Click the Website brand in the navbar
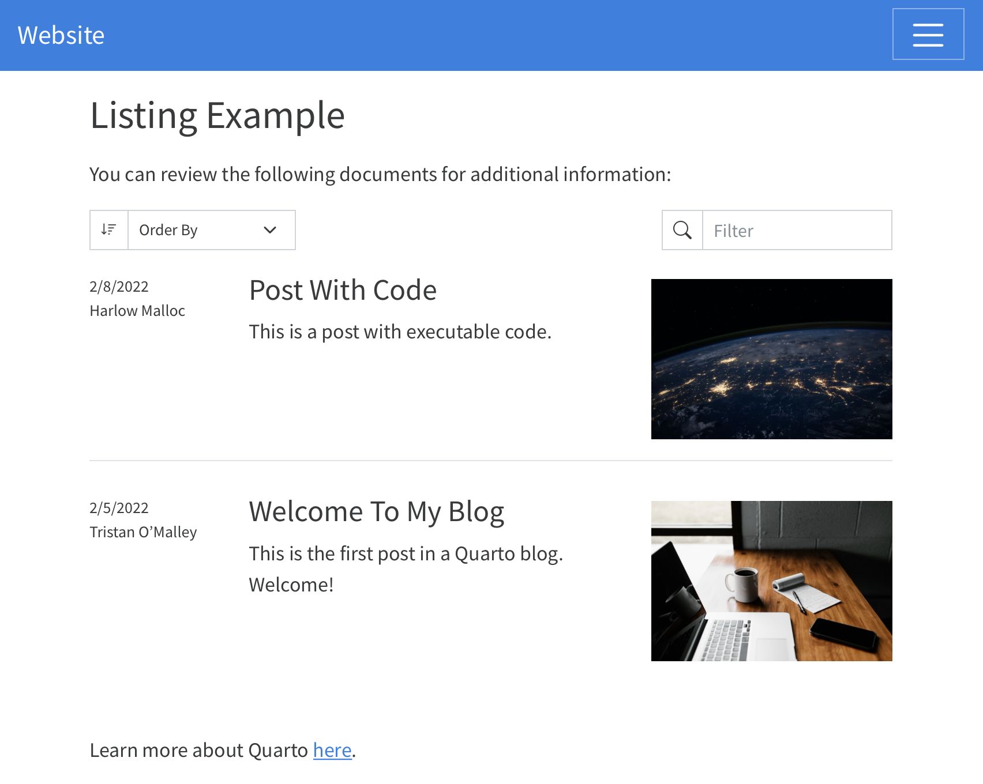Screen dimensions: 983x784 pos(61,35)
